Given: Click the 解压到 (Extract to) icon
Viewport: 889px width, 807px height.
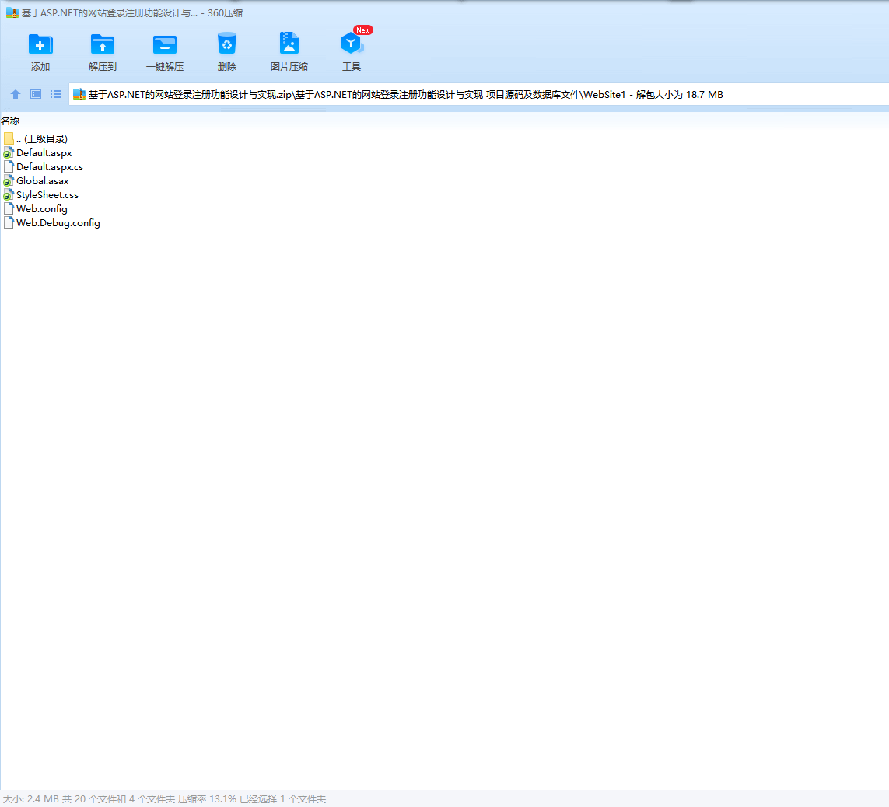Looking at the screenshot, I should click(103, 44).
